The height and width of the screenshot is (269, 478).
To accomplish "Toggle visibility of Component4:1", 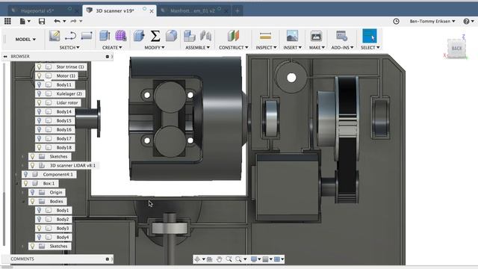I will pos(25,174).
